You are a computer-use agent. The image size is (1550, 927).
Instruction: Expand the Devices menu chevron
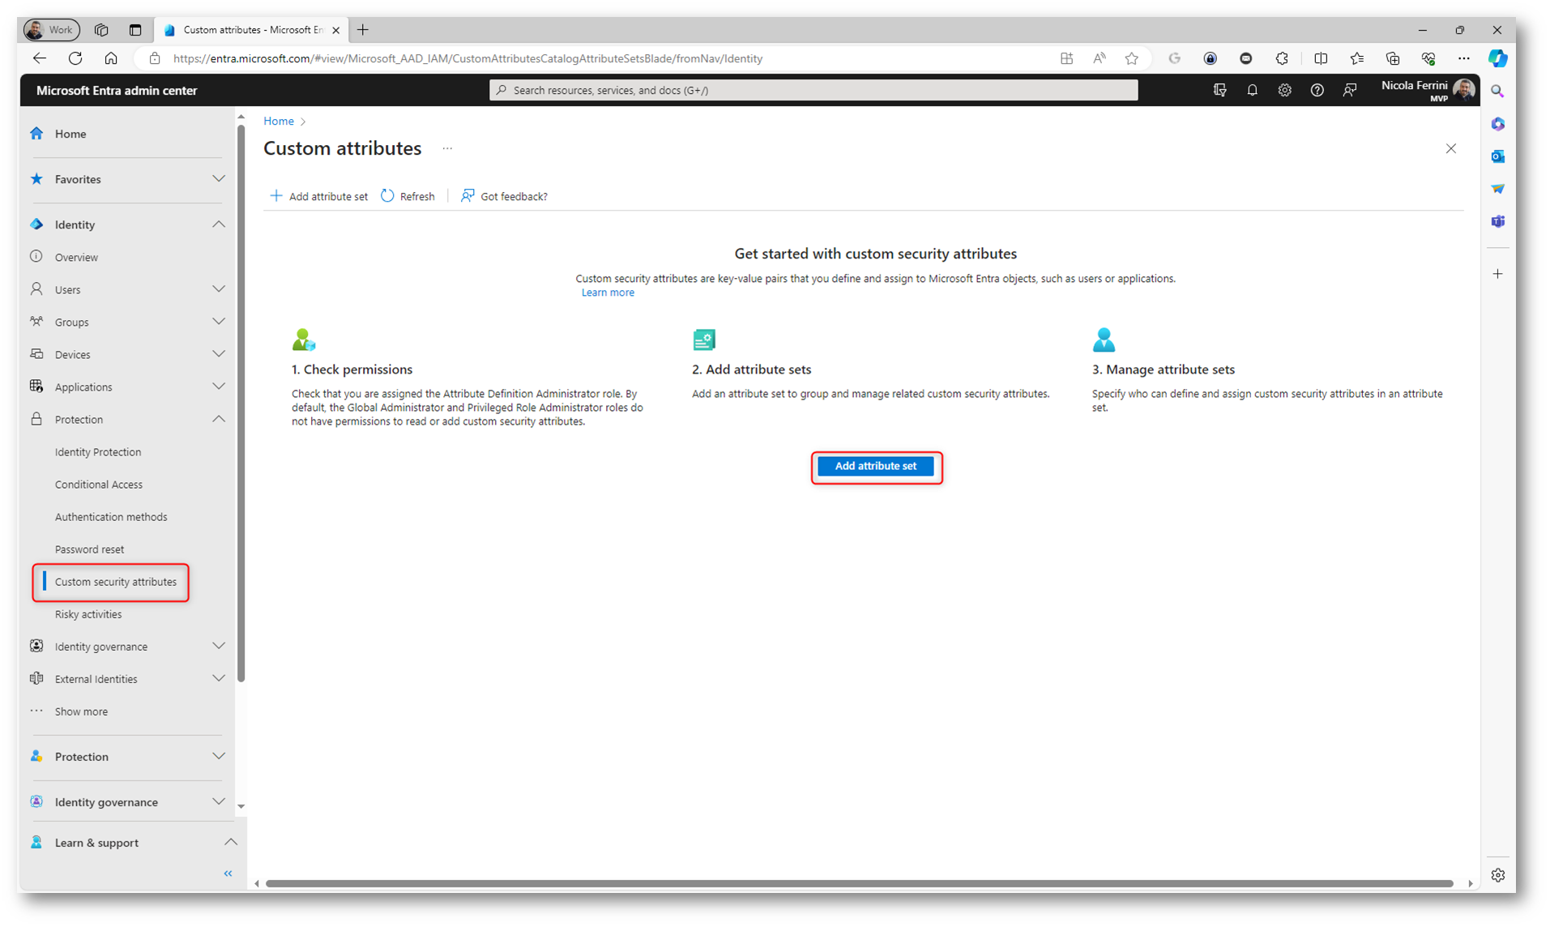click(219, 354)
